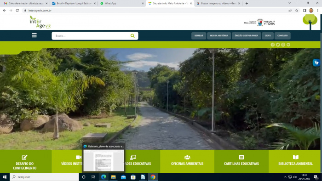Viewport: 322px width, 181px height.
Task: Open the hamburger menu icon
Action: coord(34,35)
